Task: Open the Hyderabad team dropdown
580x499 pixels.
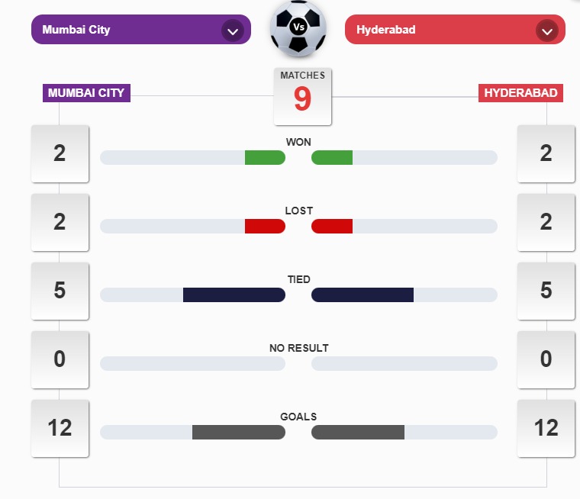Action: [x=443, y=30]
